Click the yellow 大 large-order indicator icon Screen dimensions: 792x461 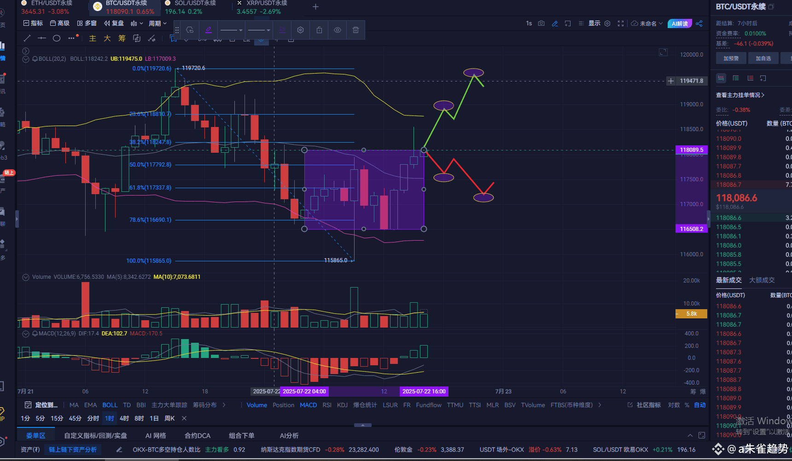(107, 38)
